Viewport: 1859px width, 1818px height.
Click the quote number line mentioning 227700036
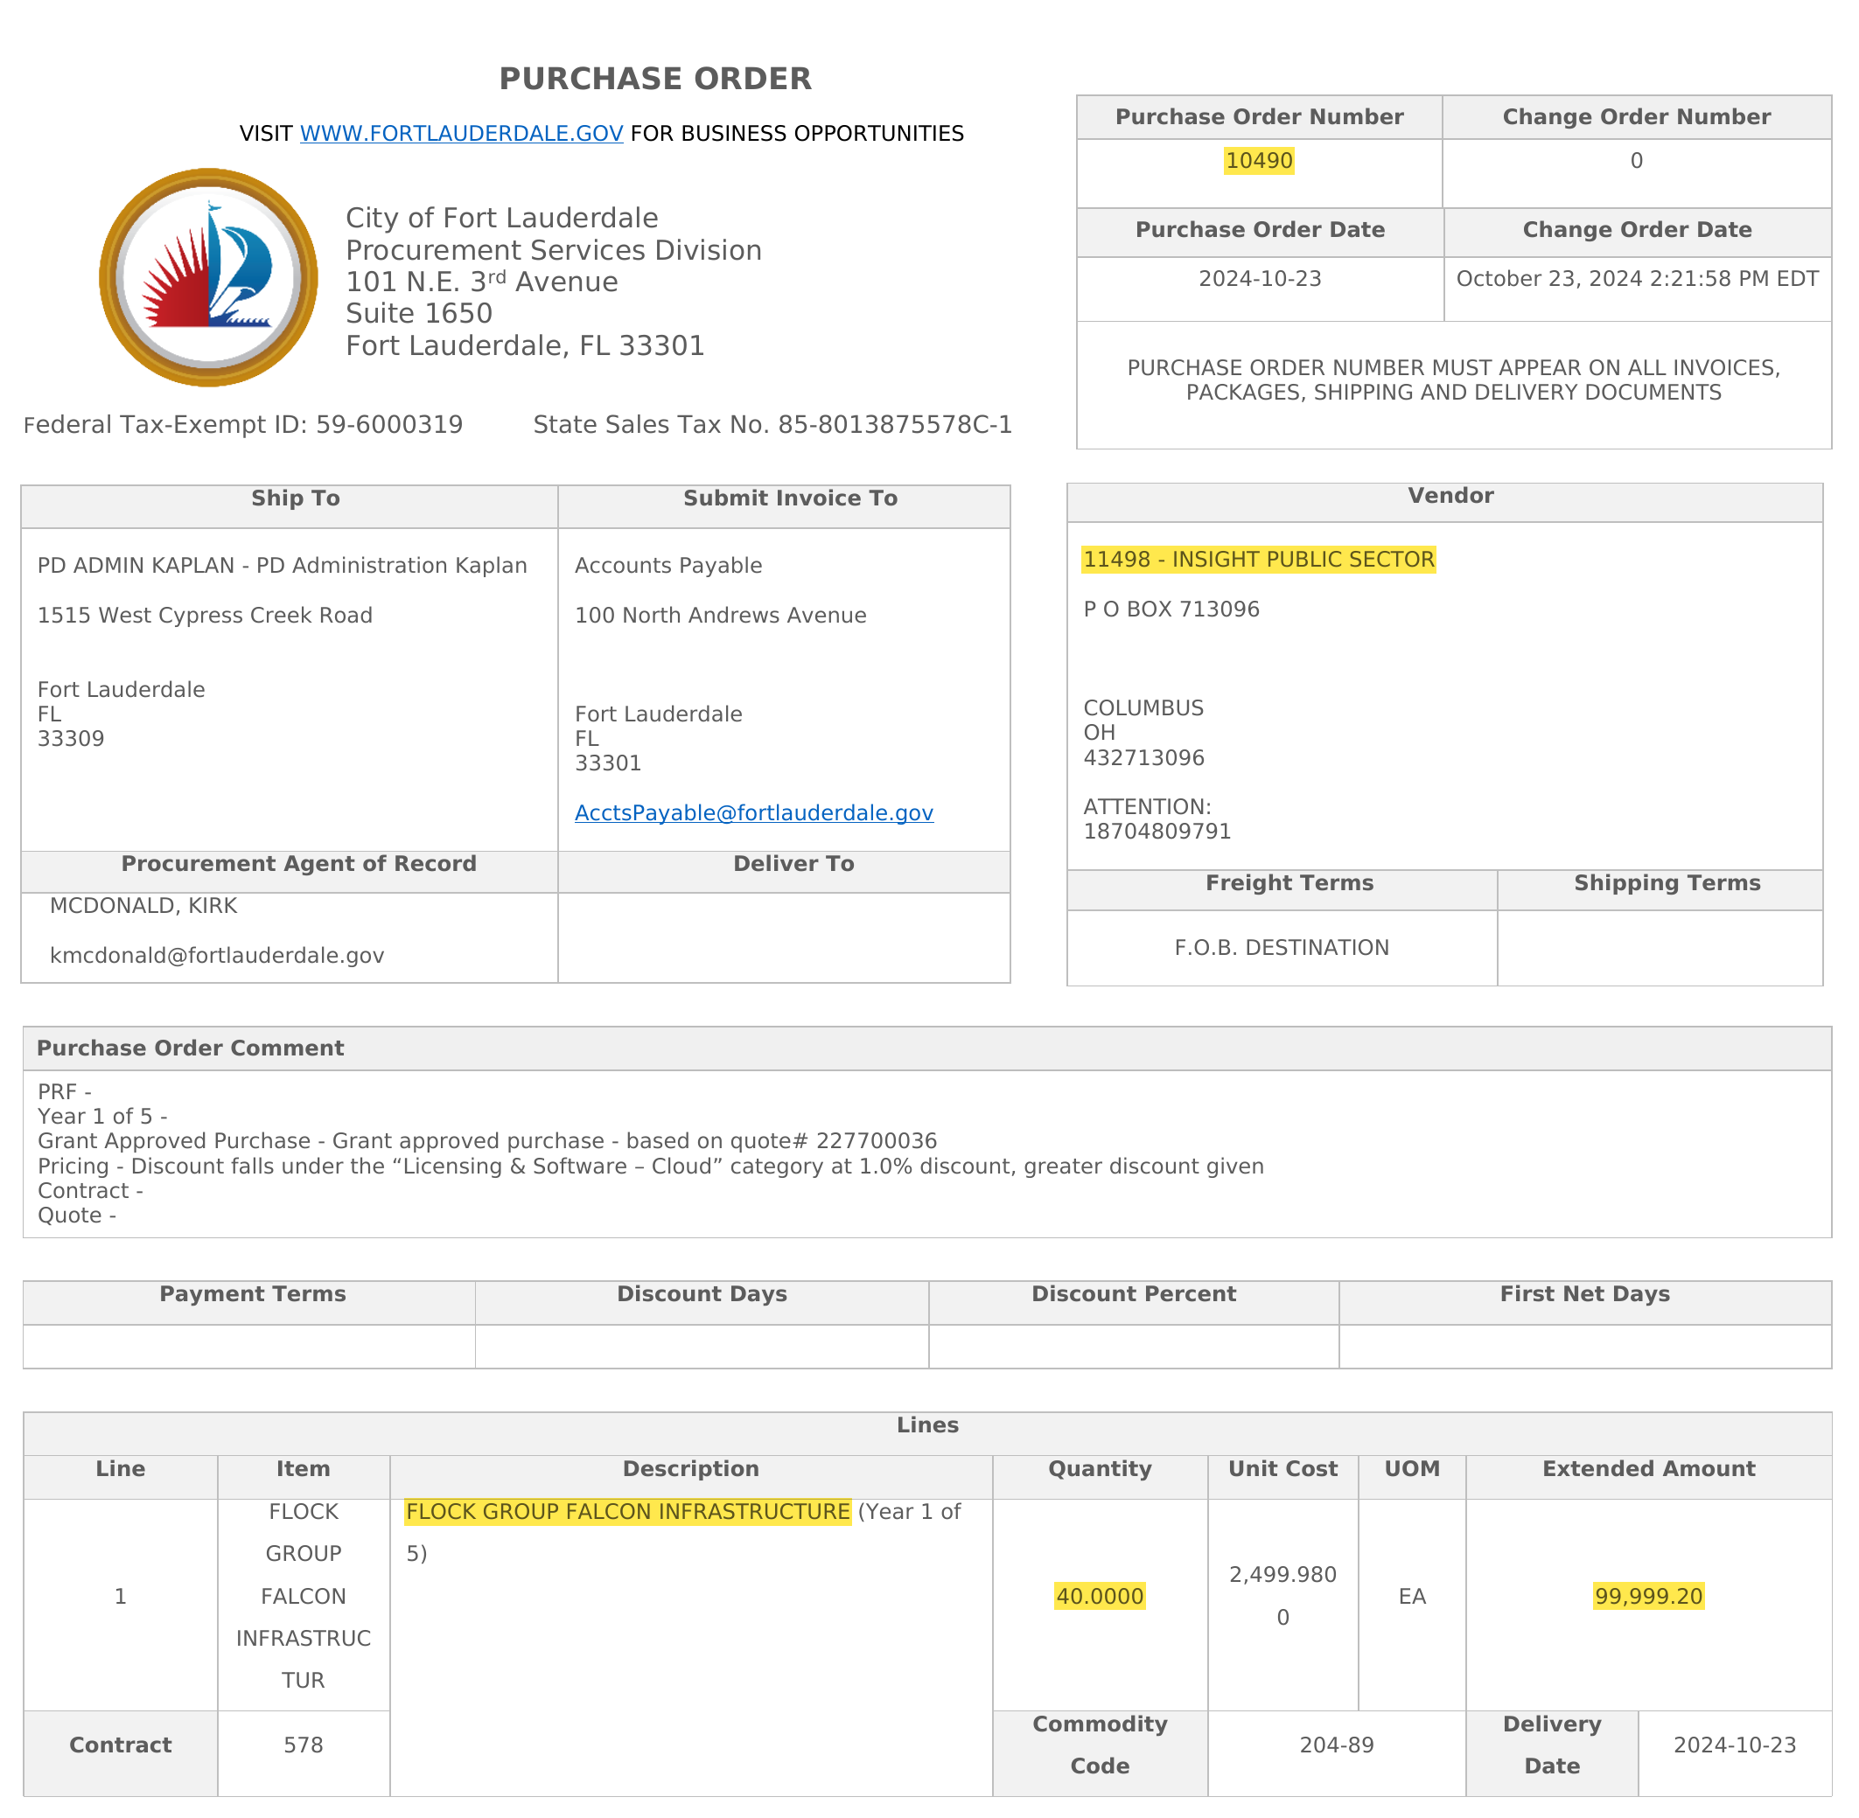point(487,1141)
